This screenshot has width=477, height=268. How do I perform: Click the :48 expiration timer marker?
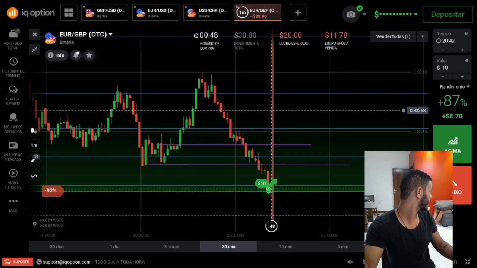click(271, 226)
